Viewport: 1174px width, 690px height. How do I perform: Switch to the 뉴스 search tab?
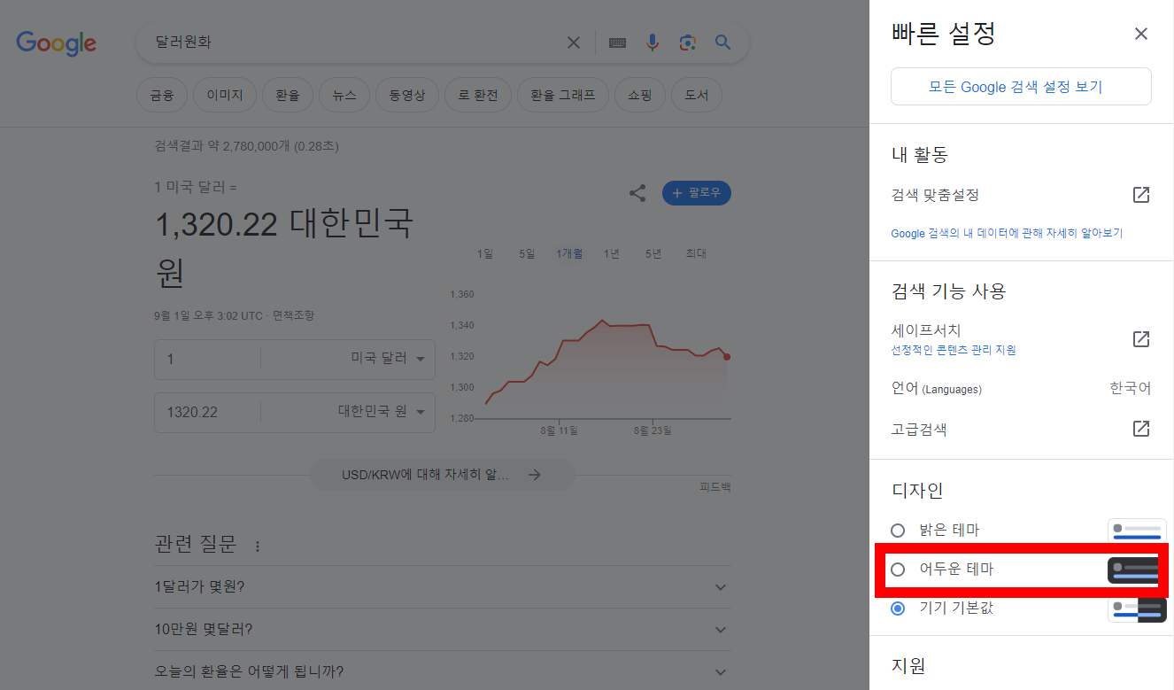344,95
